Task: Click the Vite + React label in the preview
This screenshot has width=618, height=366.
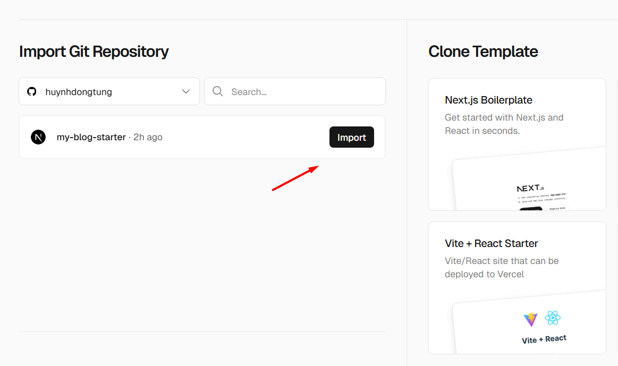Action: click(544, 338)
